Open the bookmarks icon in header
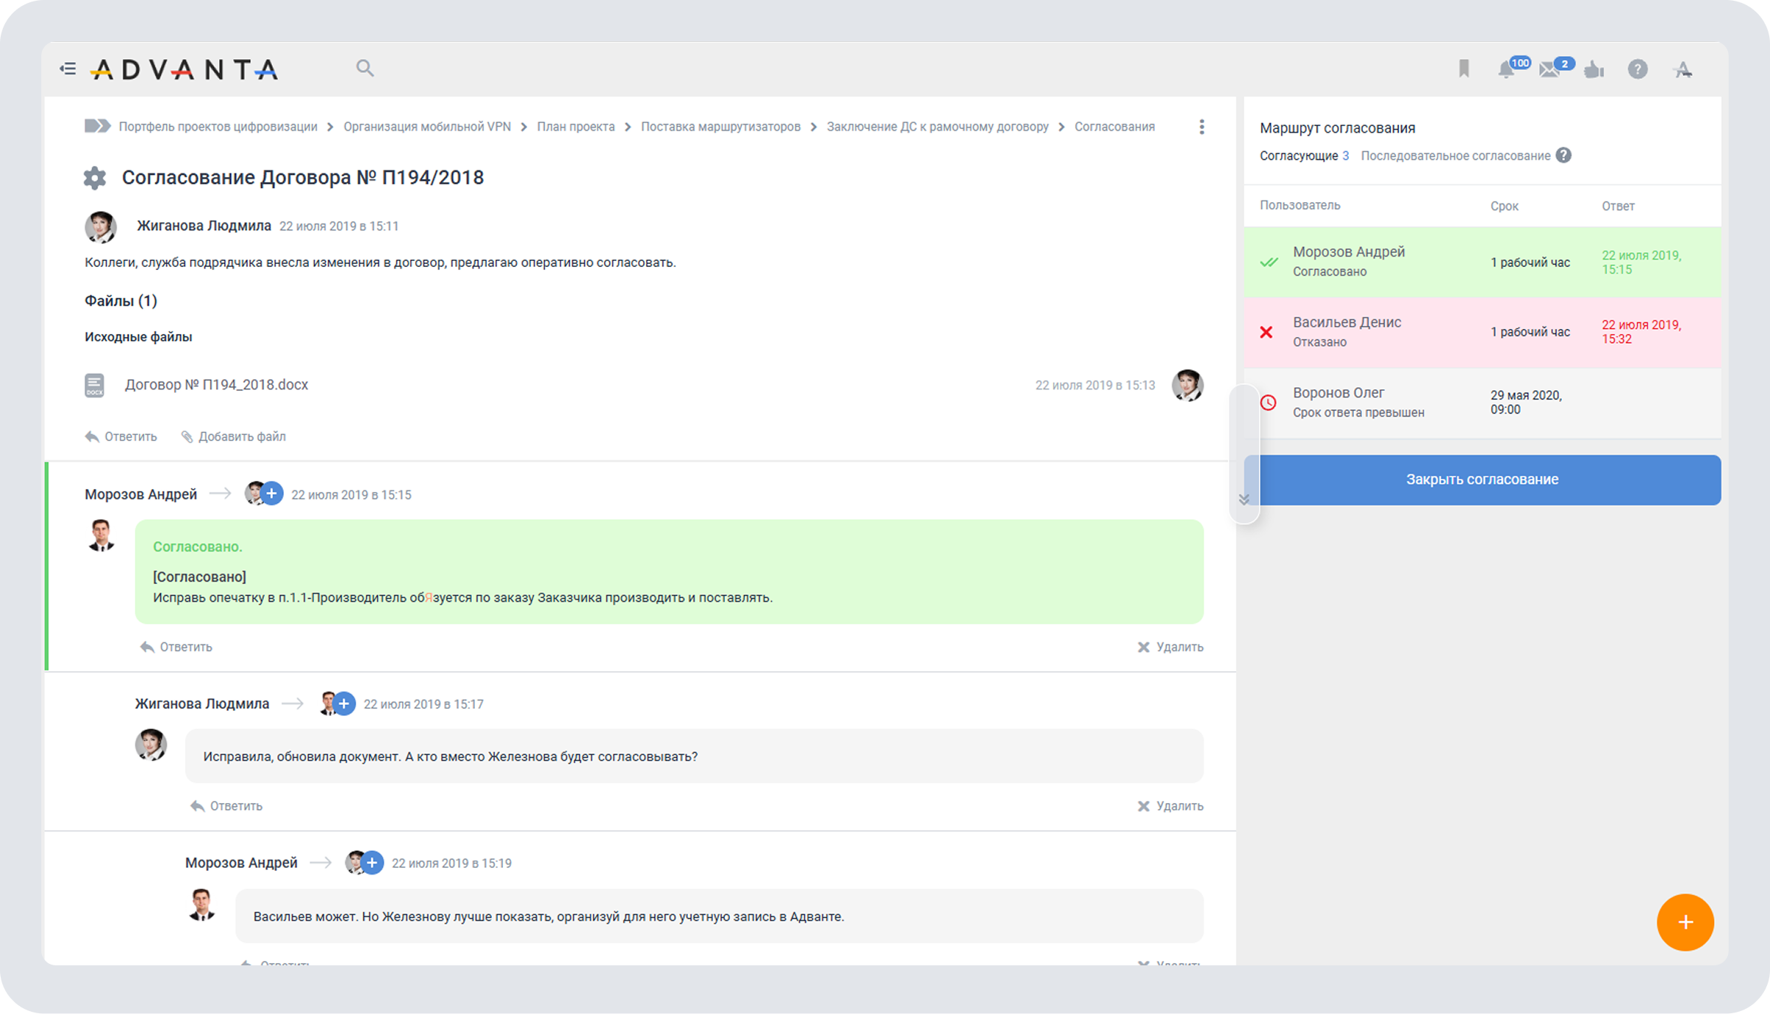Viewport: 1770px width, 1014px height. 1464,69
